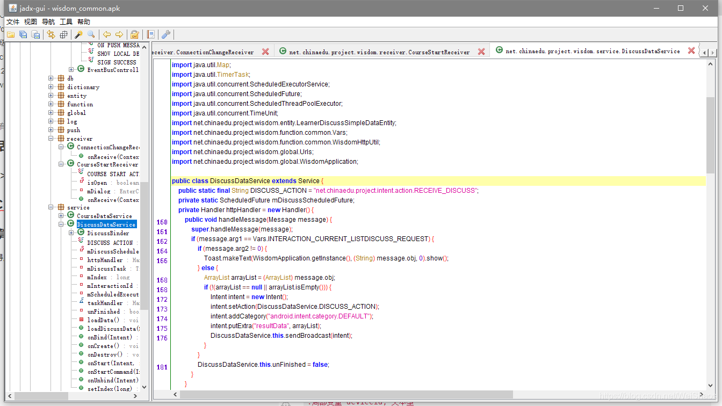Select the onDestroy() method
The height and width of the screenshot is (406, 722).
click(113, 354)
